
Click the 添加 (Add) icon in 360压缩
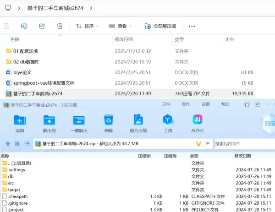pyautogui.click(x=20, y=120)
